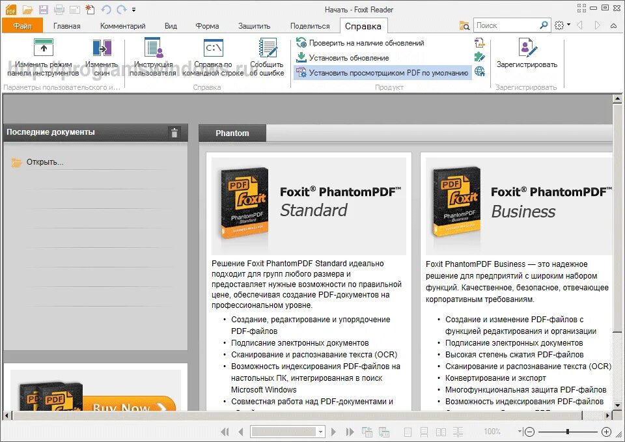Open the page number combo box dropdown
Viewport: 625px width, 442px height.
(320, 432)
